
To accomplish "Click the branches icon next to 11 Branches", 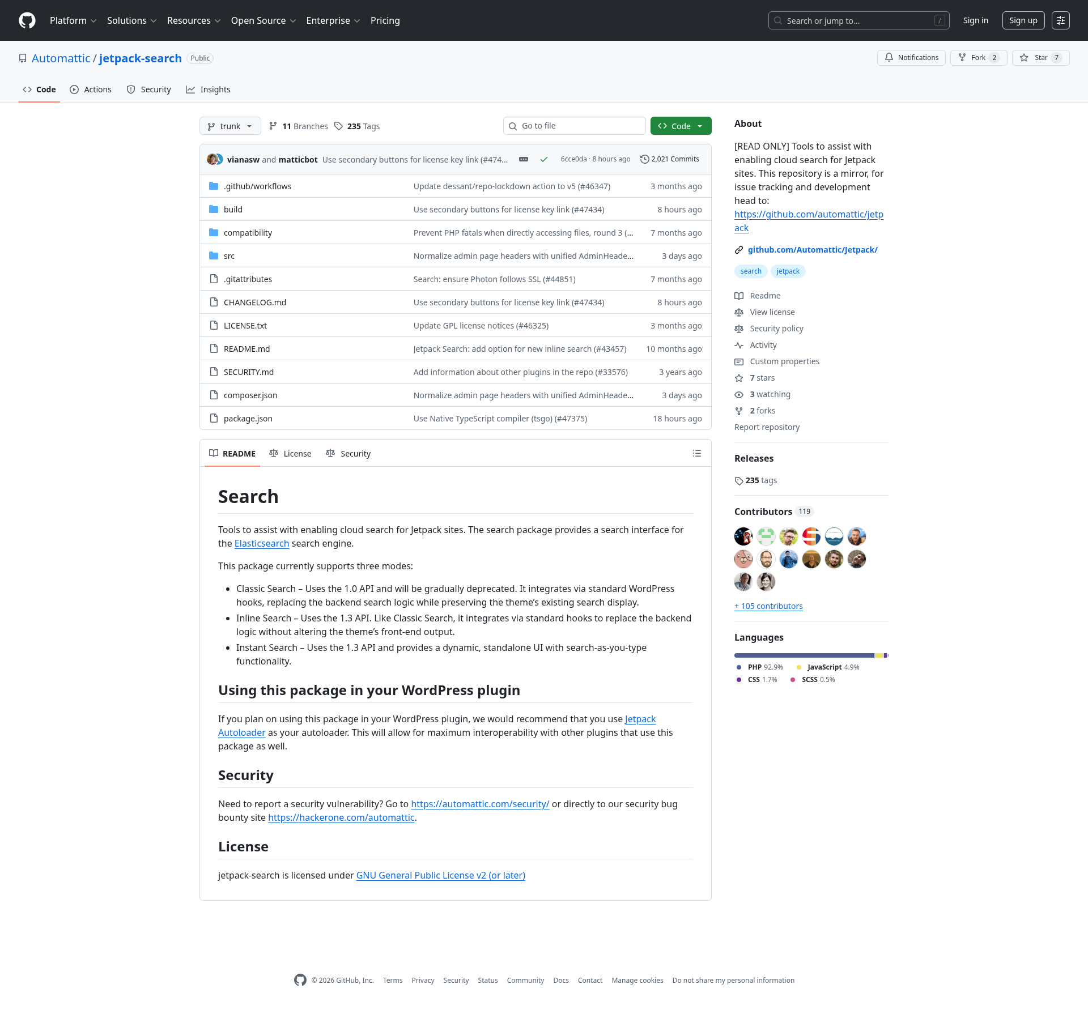I will coord(273,126).
